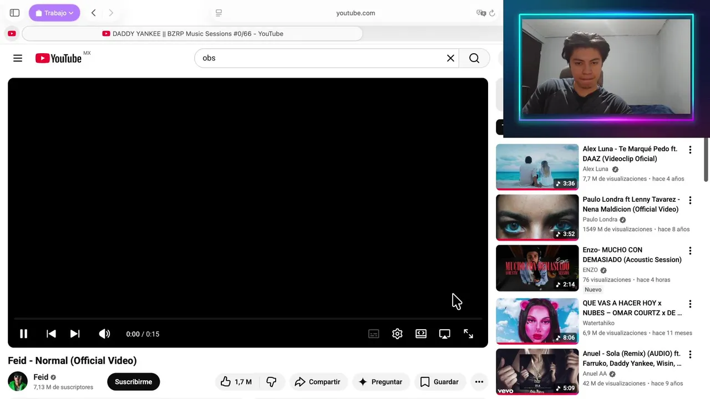This screenshot has width=710, height=399.
Task: Toggle subtitles in the player
Action: coord(374,334)
